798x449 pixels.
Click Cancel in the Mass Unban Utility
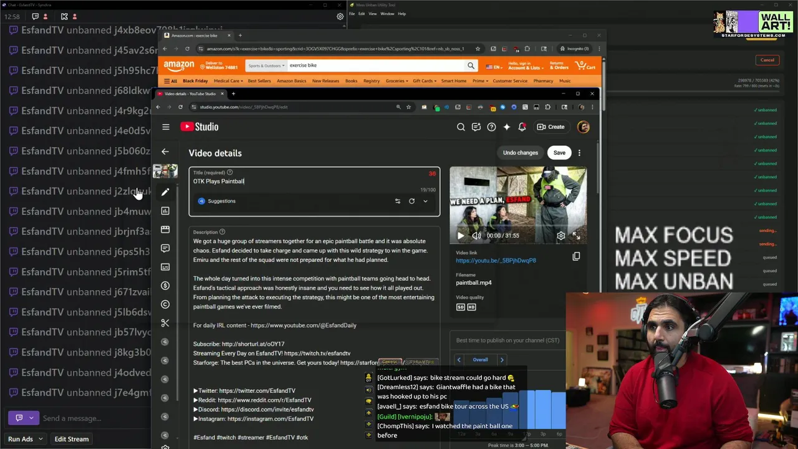click(x=767, y=60)
